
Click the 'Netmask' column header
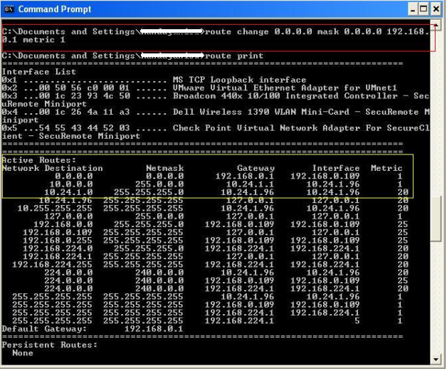point(164,169)
